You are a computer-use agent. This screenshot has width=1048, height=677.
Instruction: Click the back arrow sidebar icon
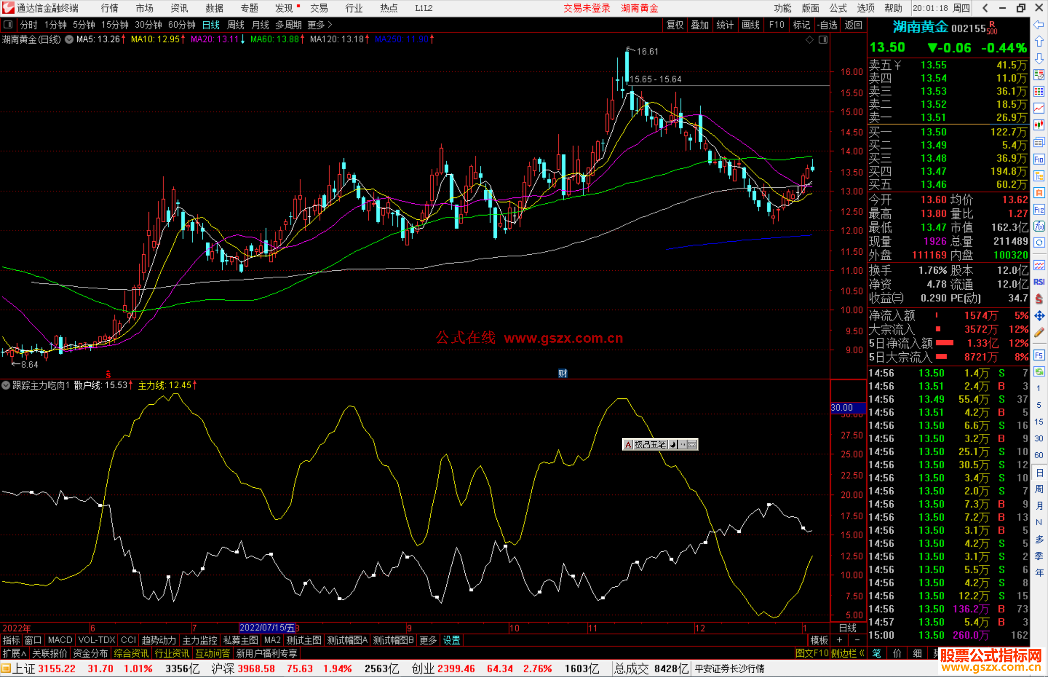[x=1038, y=25]
